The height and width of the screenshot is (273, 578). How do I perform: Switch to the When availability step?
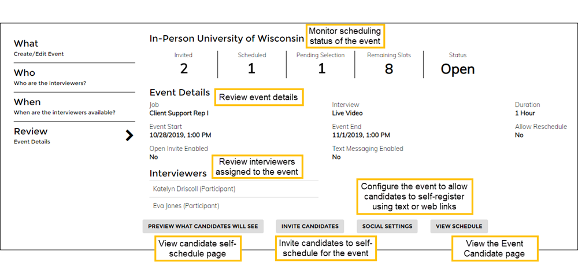pyautogui.click(x=64, y=106)
